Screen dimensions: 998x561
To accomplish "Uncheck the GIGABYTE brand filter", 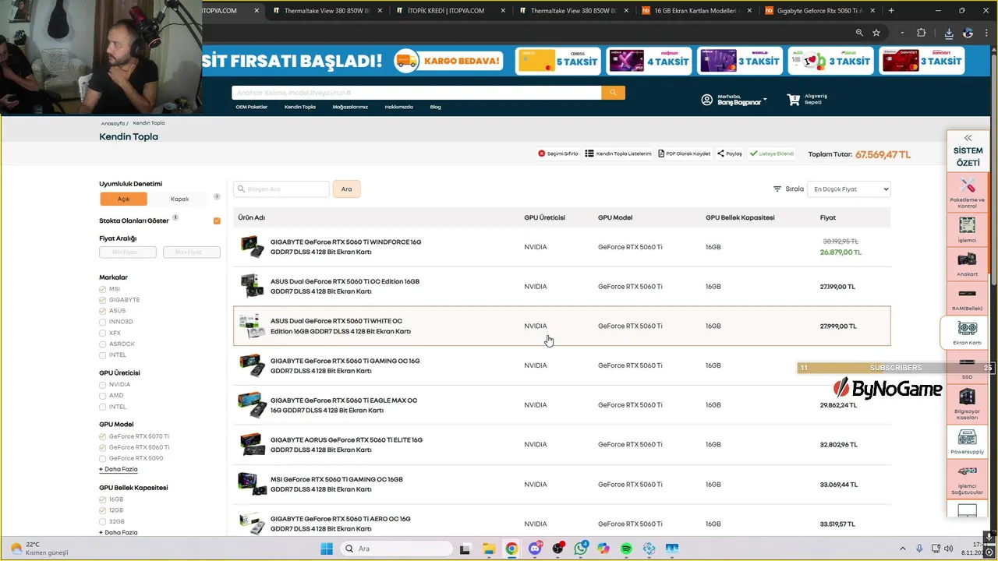I will point(103,300).
